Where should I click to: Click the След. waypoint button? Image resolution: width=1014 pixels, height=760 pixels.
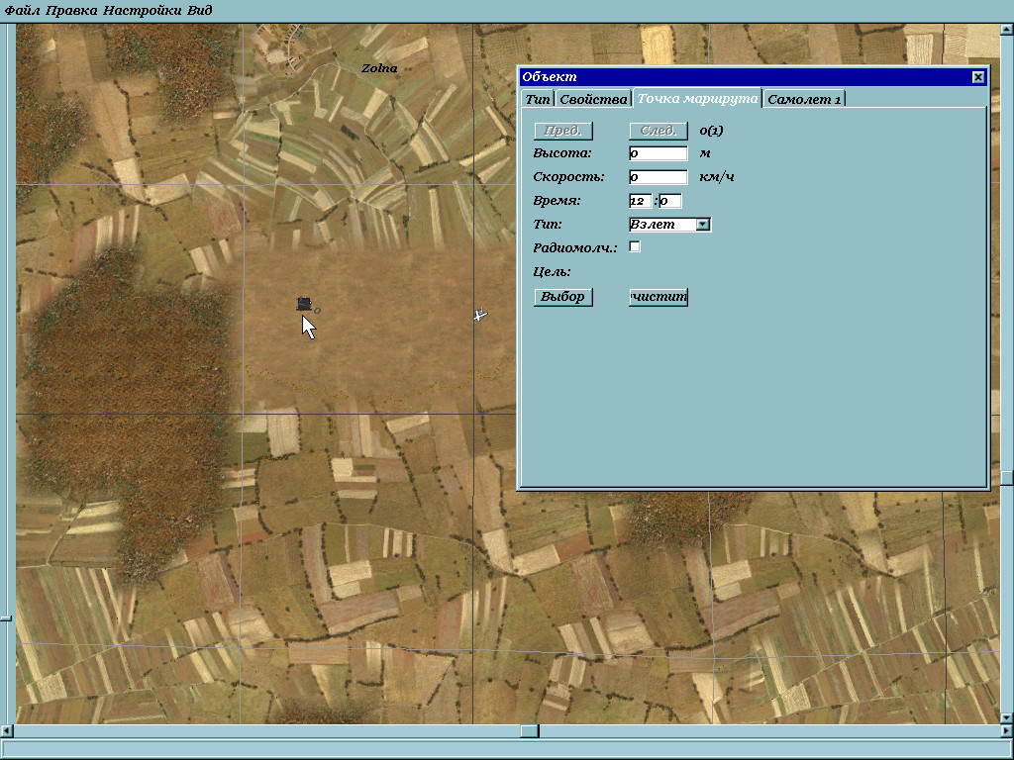coord(658,131)
